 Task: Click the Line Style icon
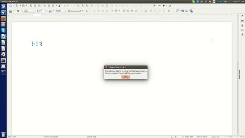coord(18,11)
